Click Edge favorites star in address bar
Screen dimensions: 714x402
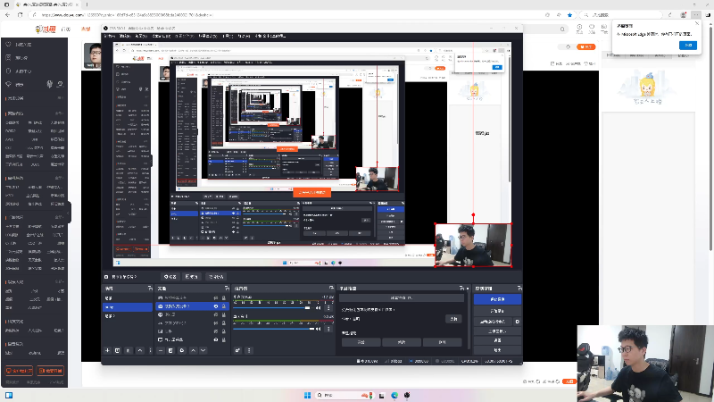569,15
